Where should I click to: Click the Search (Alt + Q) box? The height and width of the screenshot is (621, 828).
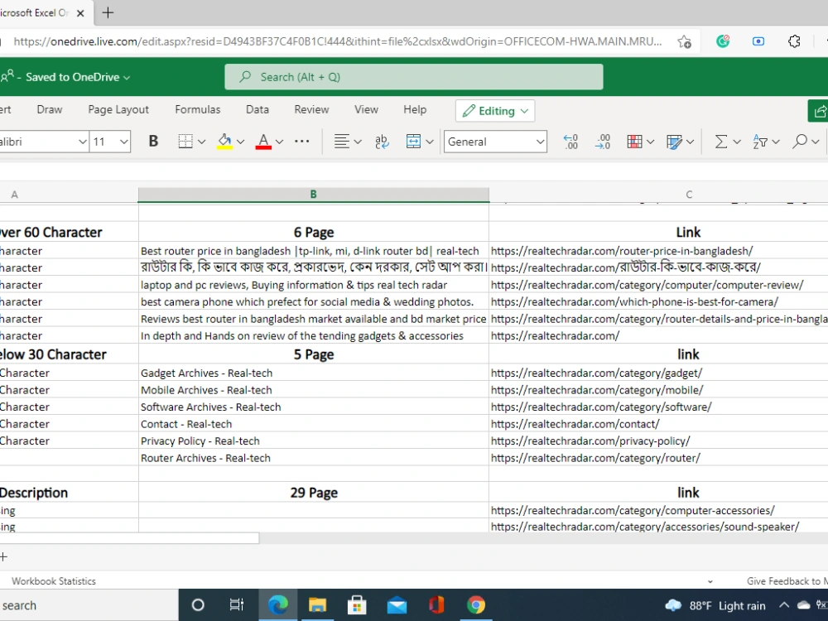pyautogui.click(x=413, y=77)
